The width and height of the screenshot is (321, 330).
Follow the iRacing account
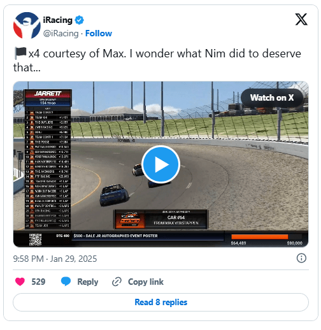[x=99, y=33]
